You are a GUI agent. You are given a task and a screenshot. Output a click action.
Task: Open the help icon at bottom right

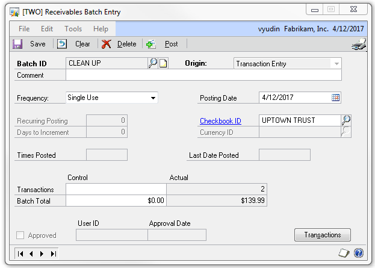click(x=359, y=254)
